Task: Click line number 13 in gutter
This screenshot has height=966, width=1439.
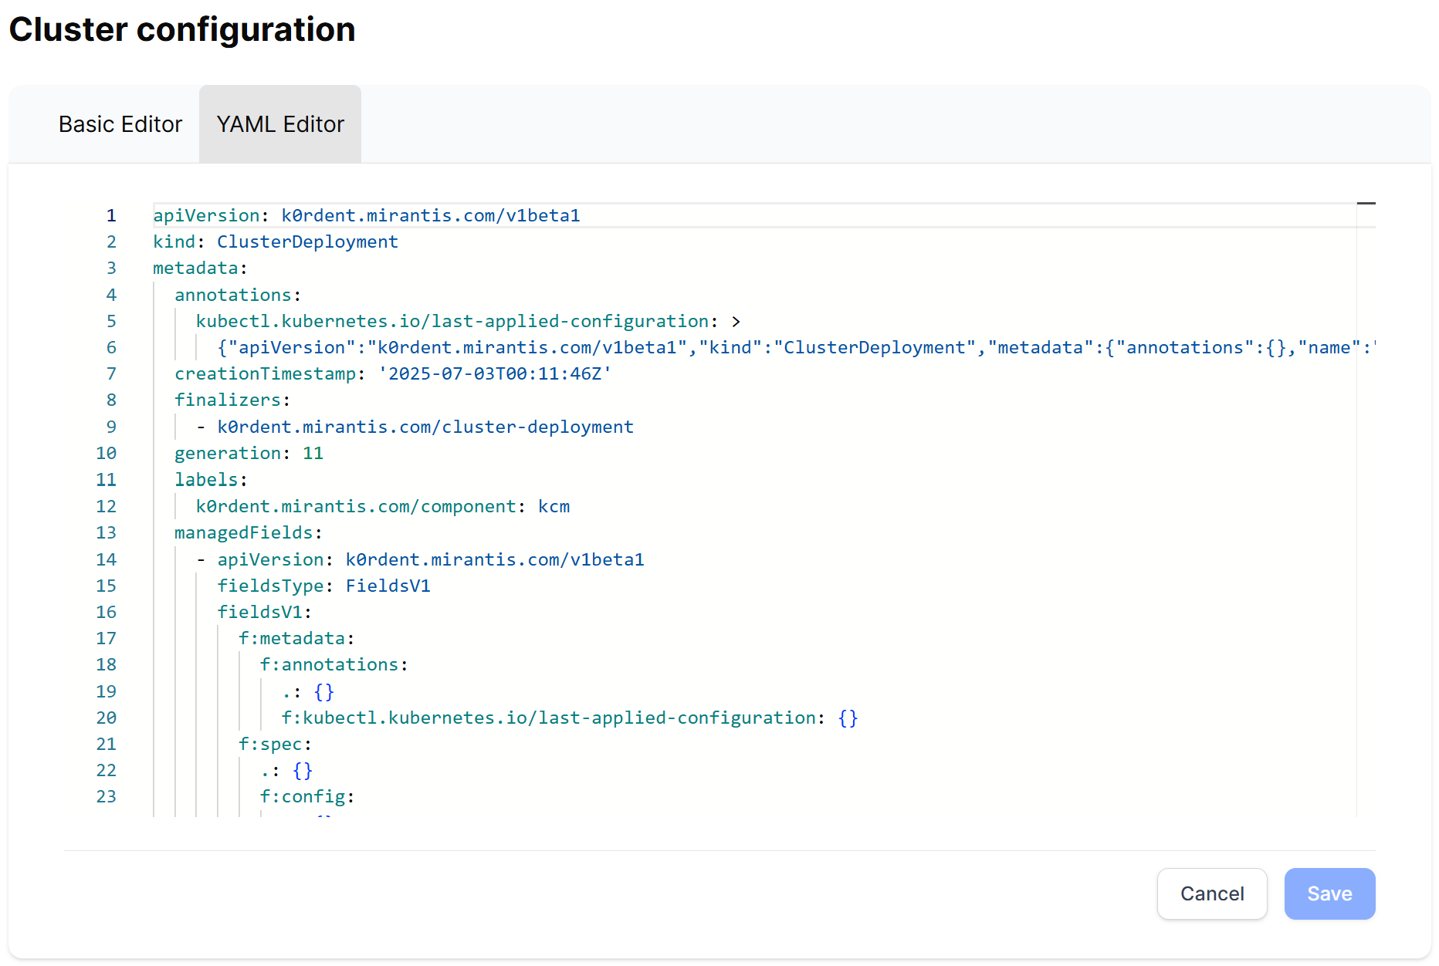Action: click(106, 532)
